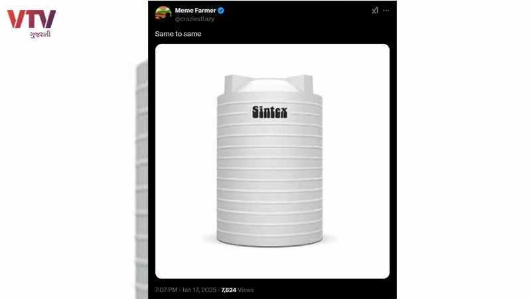Select the "Same to same" post text
531x299 pixels.
(178, 34)
